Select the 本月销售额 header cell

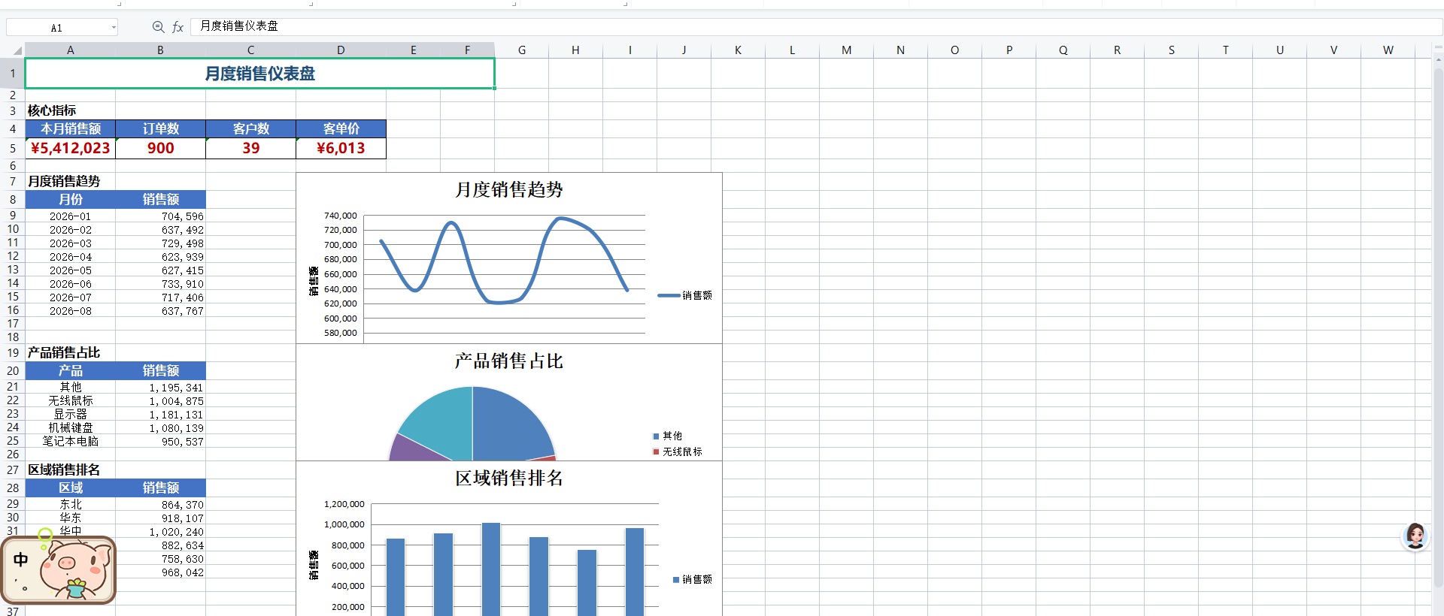71,129
